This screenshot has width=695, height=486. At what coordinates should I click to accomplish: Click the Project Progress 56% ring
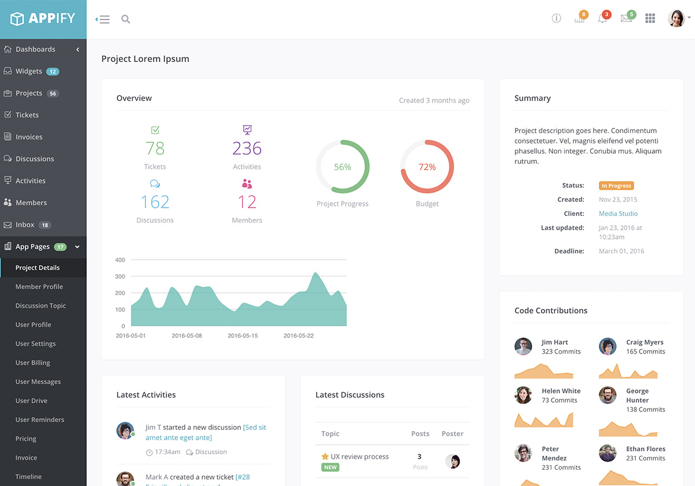coord(342,167)
